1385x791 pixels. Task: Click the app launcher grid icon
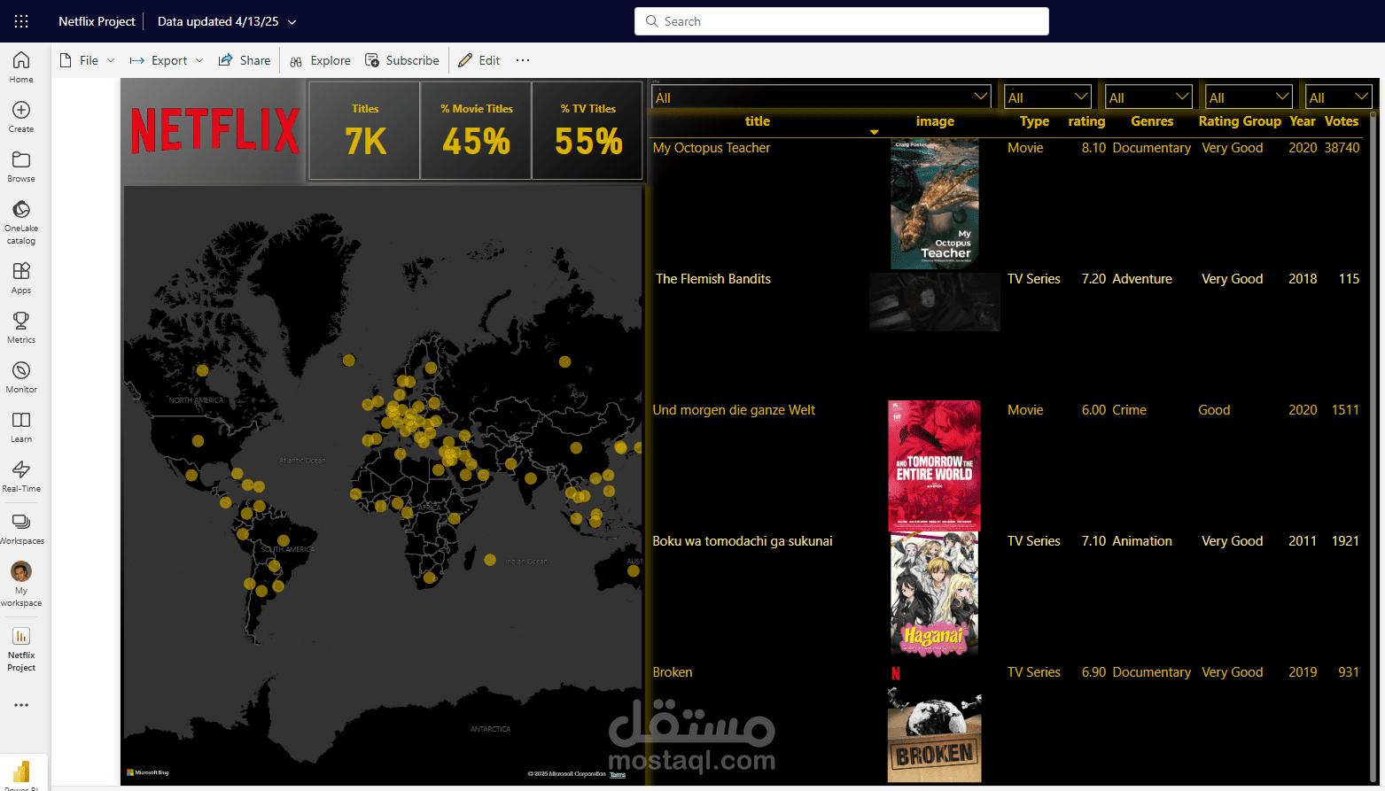click(x=20, y=21)
